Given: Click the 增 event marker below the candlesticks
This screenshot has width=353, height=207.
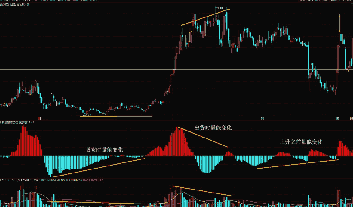Looking at the screenshot, I should pyautogui.click(x=40, y=118).
